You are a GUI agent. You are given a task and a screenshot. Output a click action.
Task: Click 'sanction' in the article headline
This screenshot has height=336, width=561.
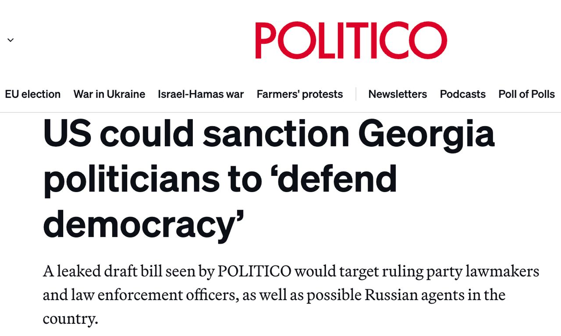276,133
